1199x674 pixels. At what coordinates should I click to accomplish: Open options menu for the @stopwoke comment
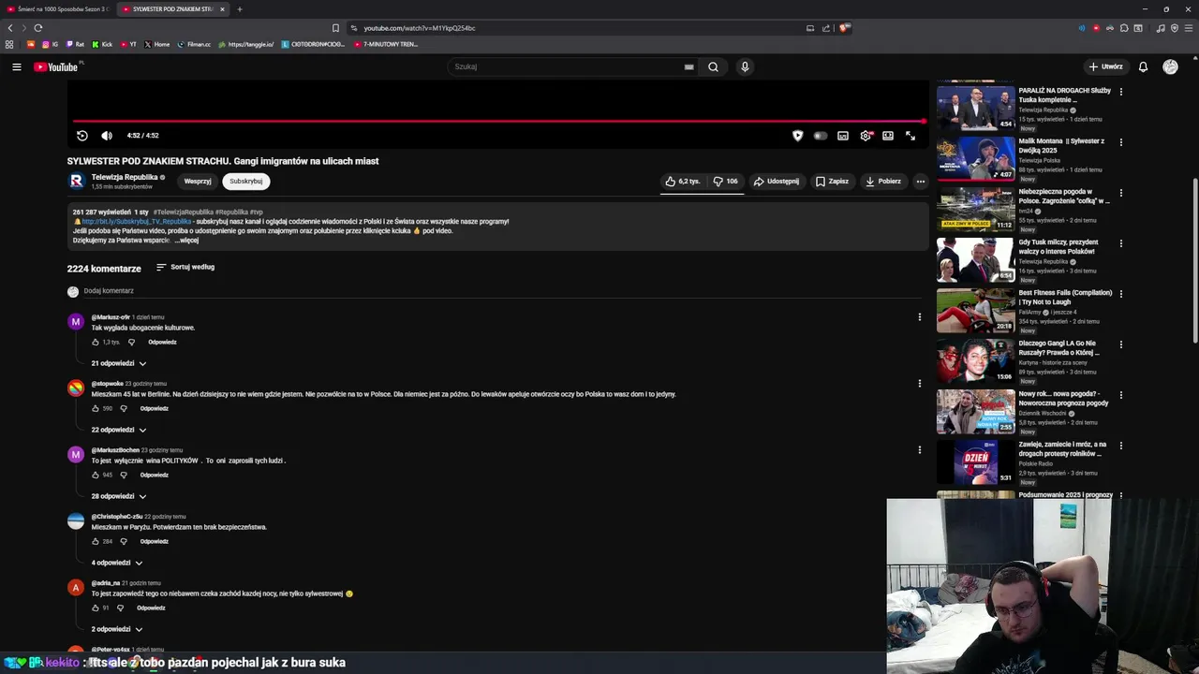coord(919,384)
